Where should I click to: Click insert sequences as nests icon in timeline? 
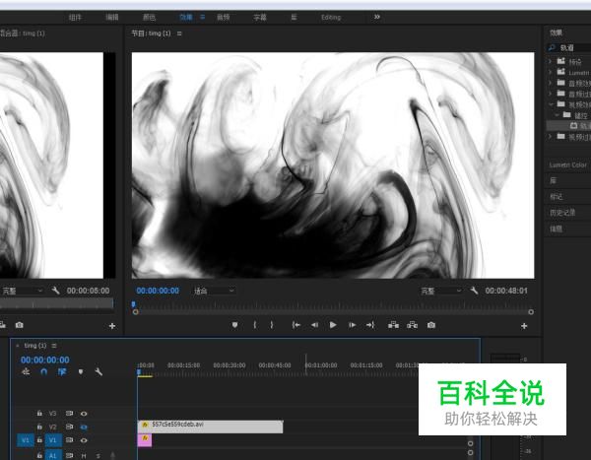(x=26, y=371)
